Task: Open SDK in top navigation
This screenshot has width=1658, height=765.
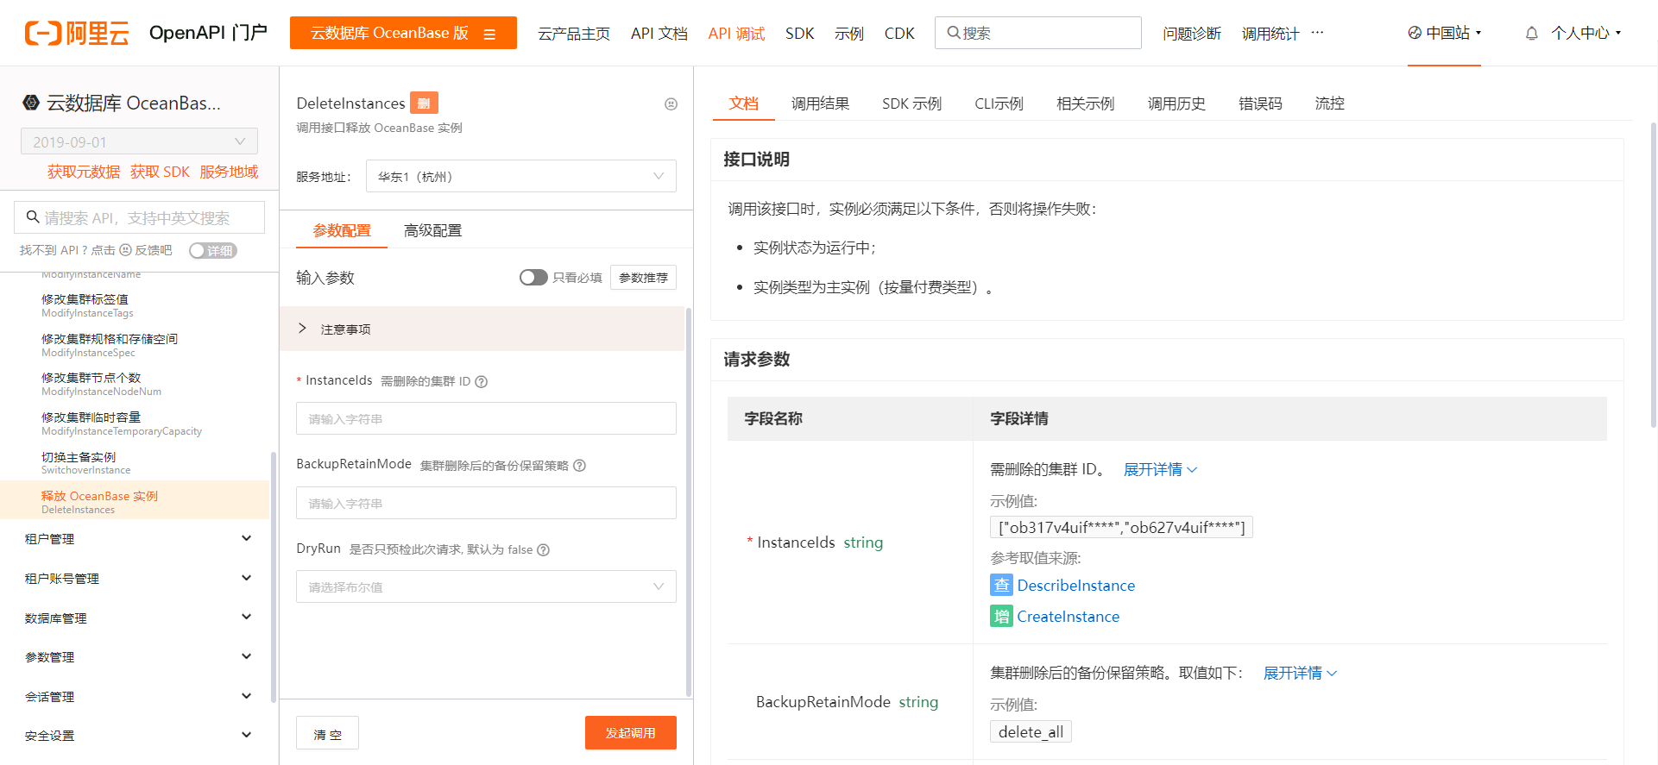Action: click(799, 34)
